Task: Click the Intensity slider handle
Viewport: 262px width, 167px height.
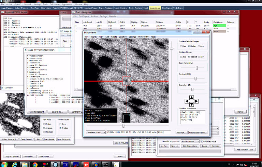Action: coord(192,89)
